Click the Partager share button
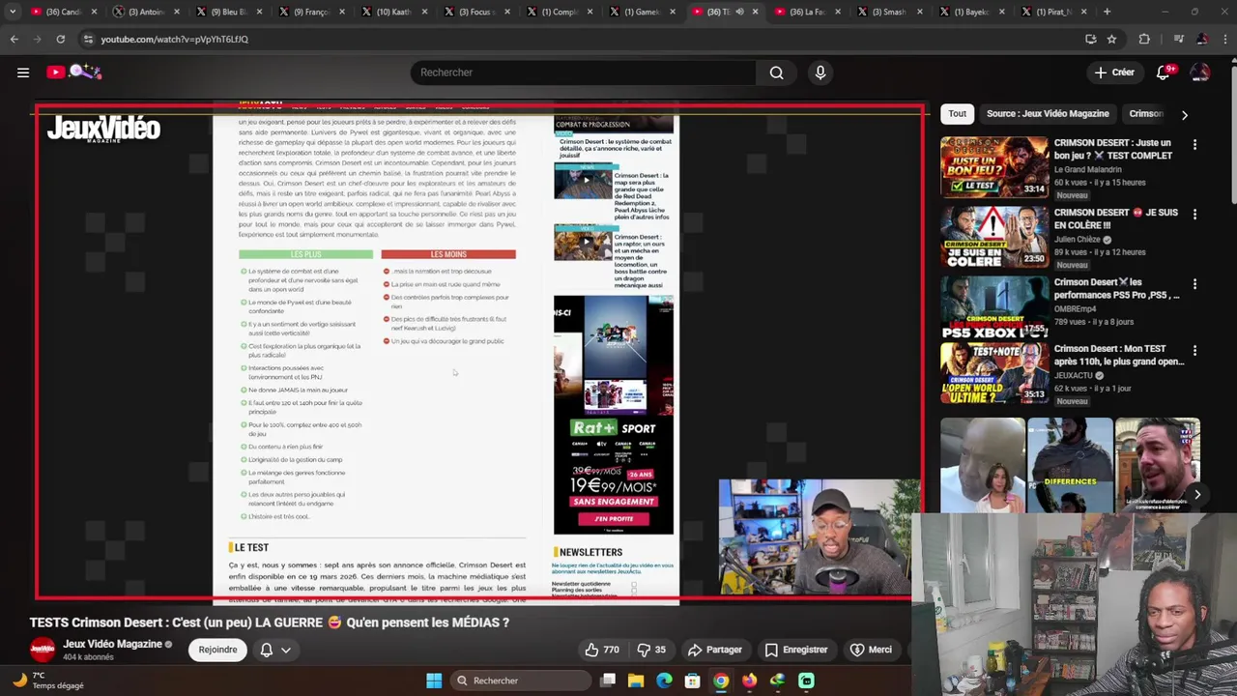The width and height of the screenshot is (1237, 696). 714,650
